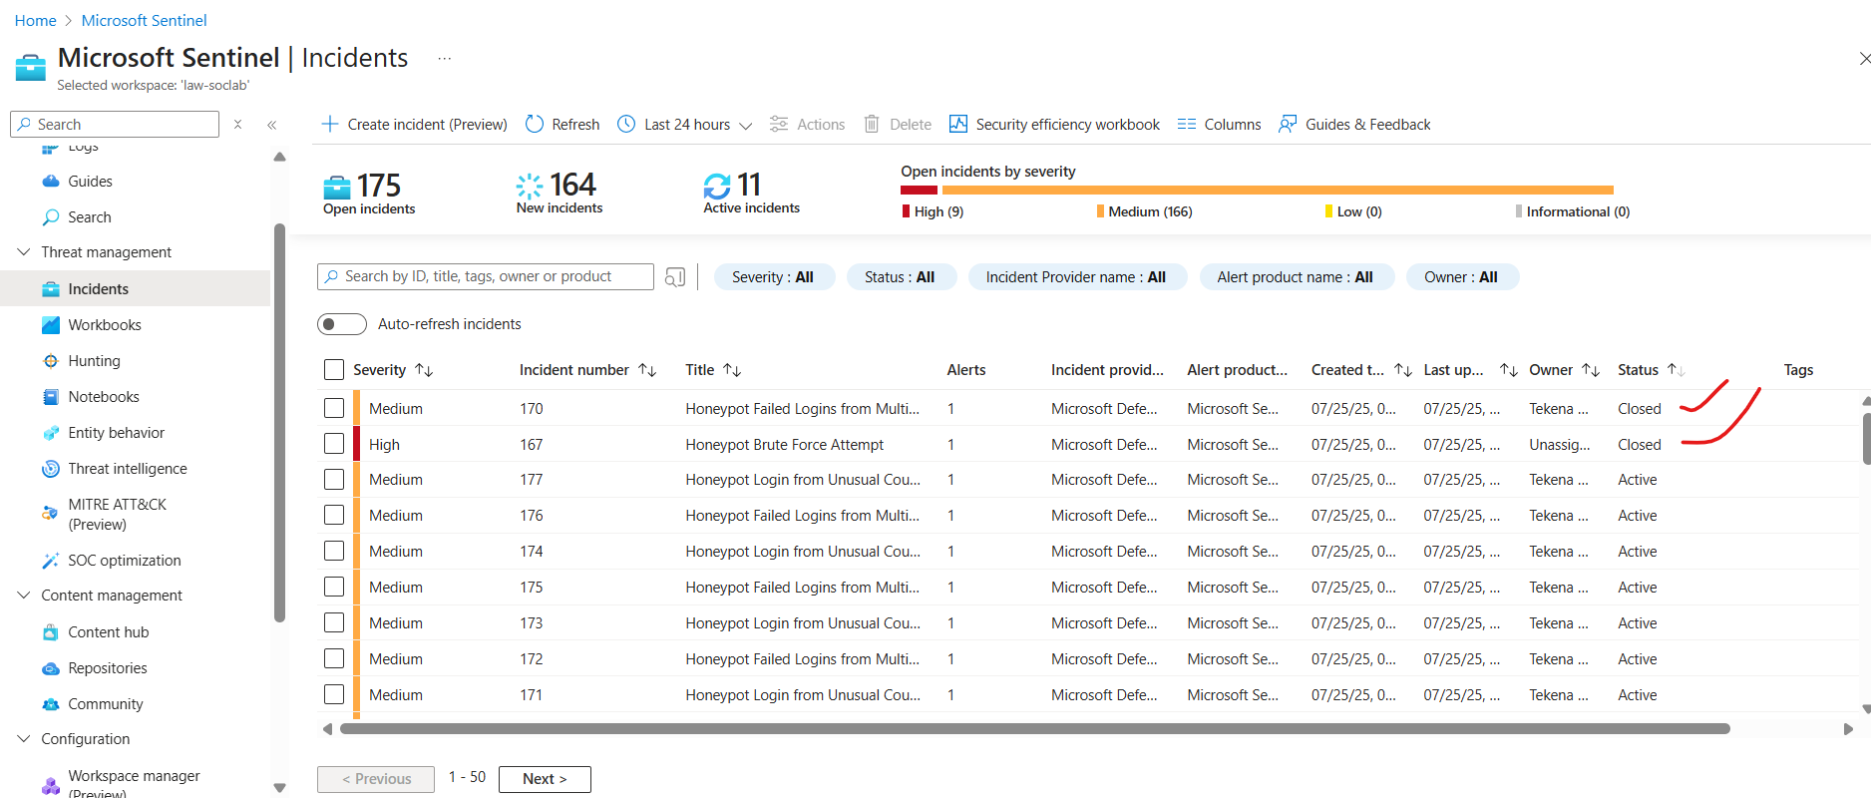Click the Workbooks icon in sidebar
This screenshot has width=1871, height=799.
tap(51, 325)
